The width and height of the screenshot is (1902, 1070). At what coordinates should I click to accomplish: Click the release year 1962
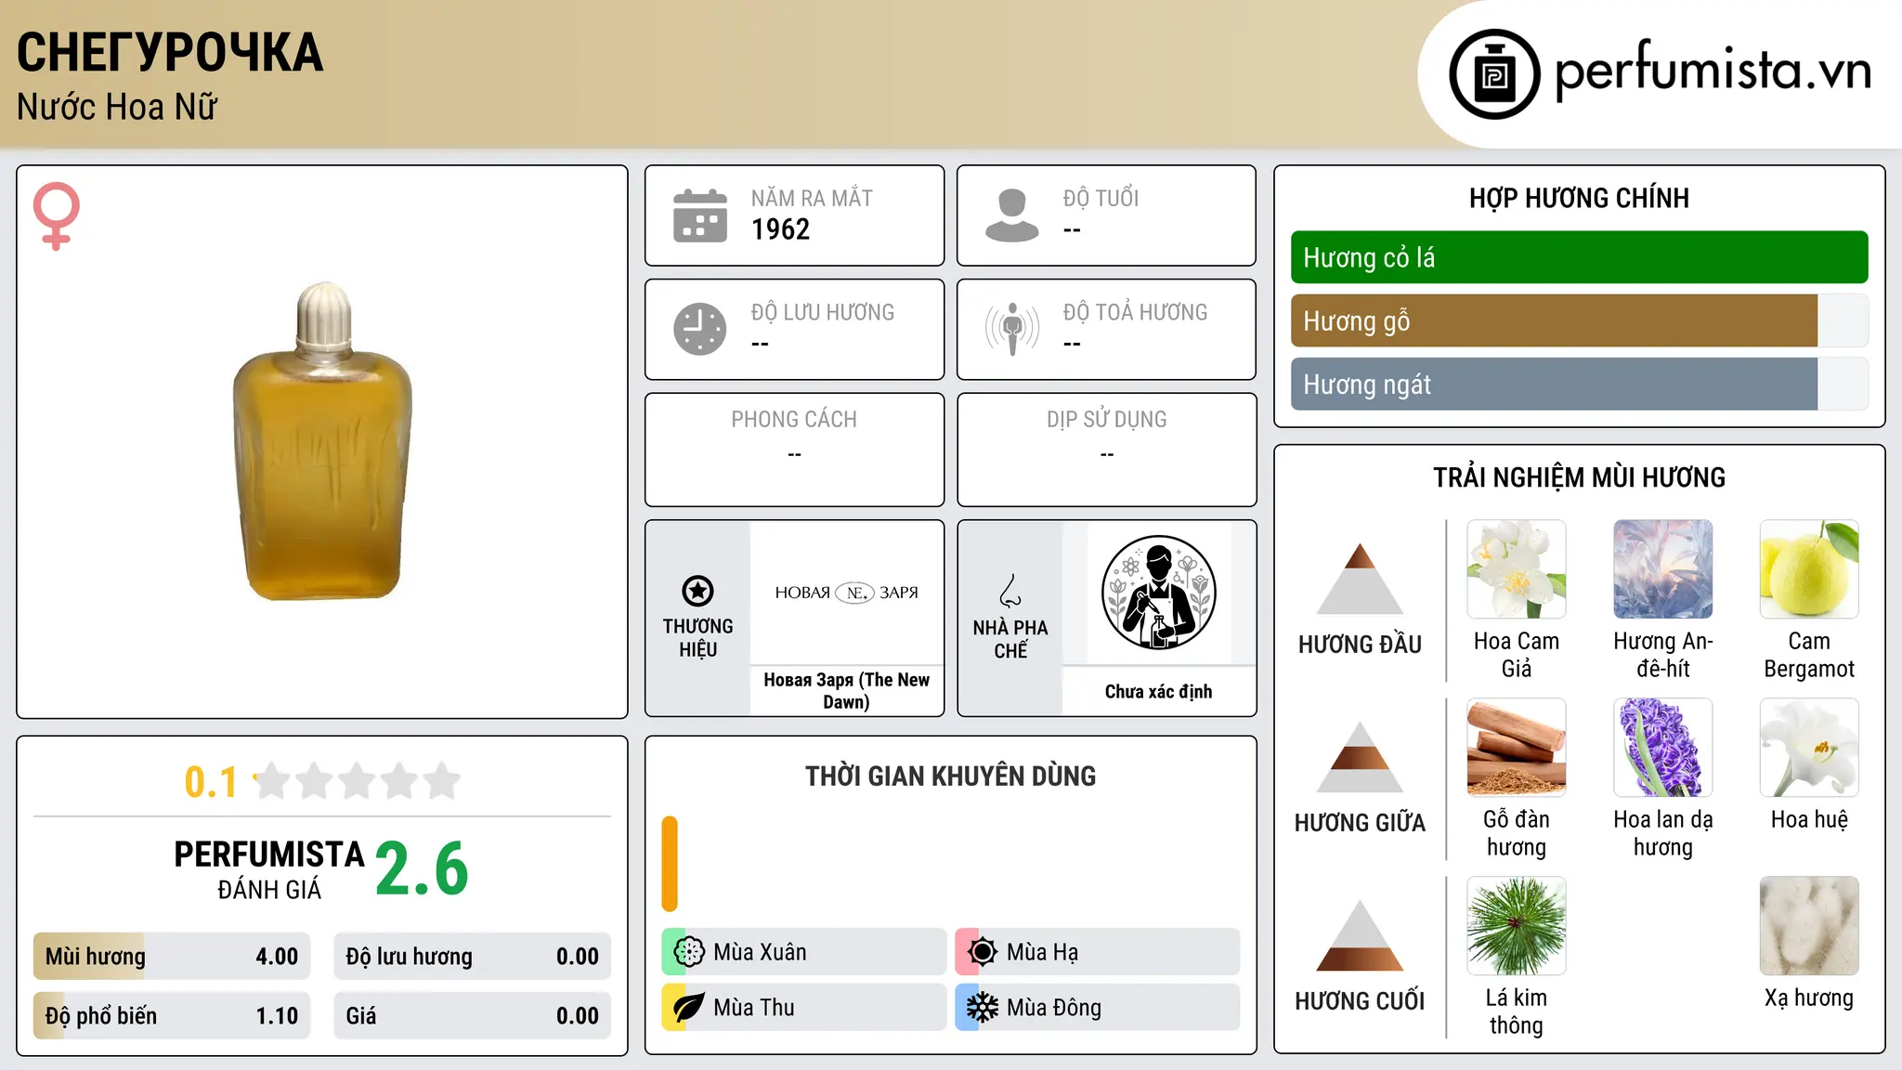tap(780, 229)
